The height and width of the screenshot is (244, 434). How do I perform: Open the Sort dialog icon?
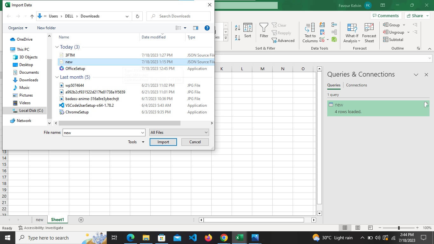tap(248, 30)
